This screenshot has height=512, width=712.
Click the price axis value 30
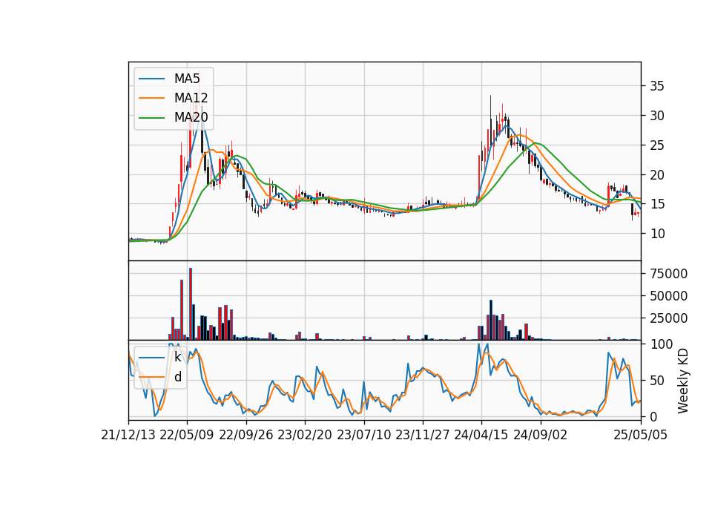click(657, 116)
